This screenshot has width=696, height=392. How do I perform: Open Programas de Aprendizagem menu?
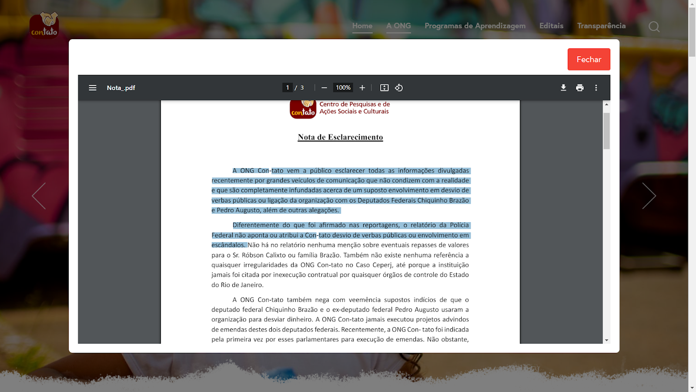point(475,26)
